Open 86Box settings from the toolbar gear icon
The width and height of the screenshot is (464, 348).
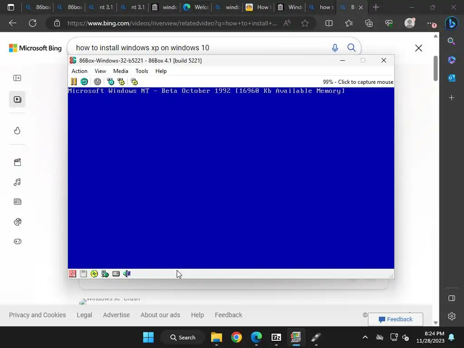click(x=134, y=82)
